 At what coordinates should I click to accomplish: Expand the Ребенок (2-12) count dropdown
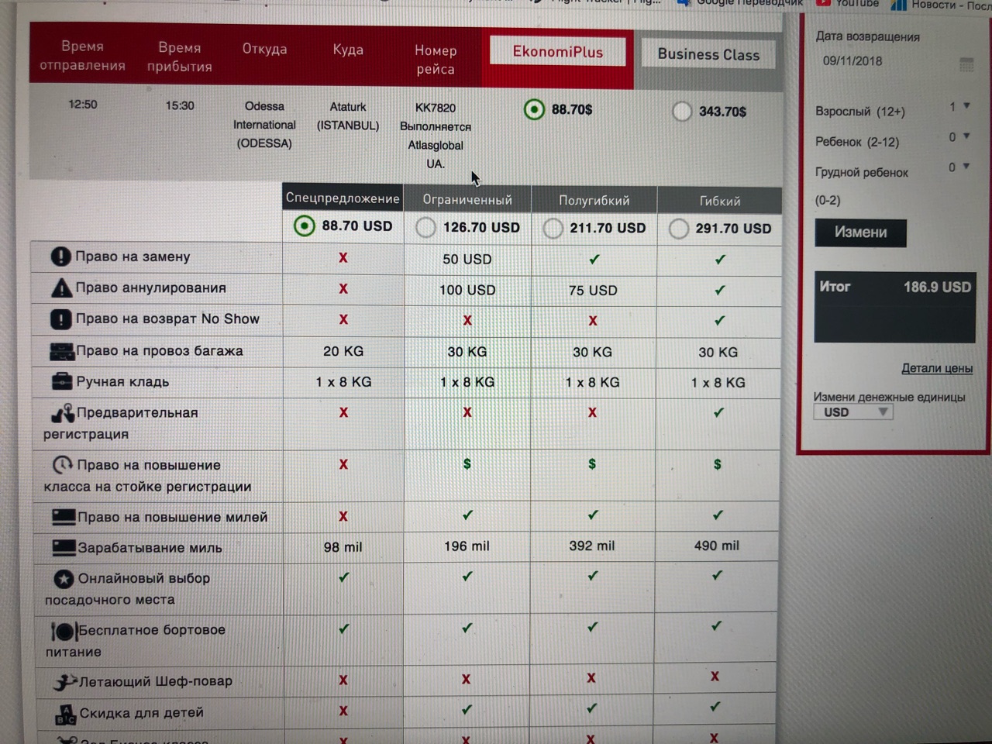click(x=959, y=136)
